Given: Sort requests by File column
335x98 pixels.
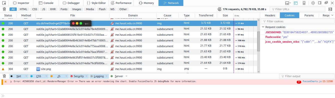Looking at the screenshot, I should pos(73,15).
